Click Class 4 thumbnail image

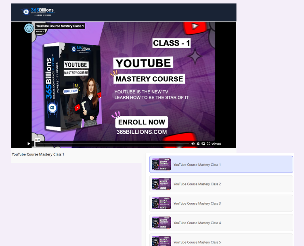161,223
